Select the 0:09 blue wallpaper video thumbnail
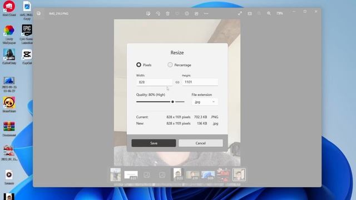The width and height of the screenshot is (356, 200). (x=208, y=176)
